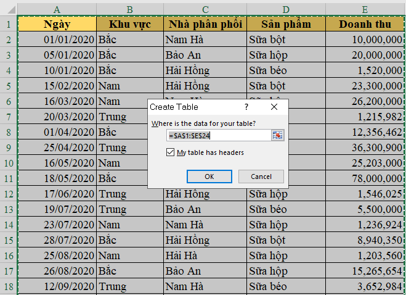406x295 pixels.
Task: Click the Khu vực header cell
Action: point(130,24)
